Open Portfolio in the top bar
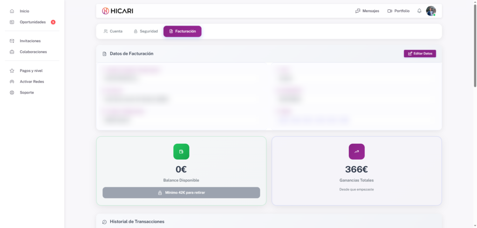 (398, 11)
